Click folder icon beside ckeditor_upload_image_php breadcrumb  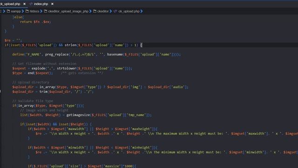coord(46,11)
